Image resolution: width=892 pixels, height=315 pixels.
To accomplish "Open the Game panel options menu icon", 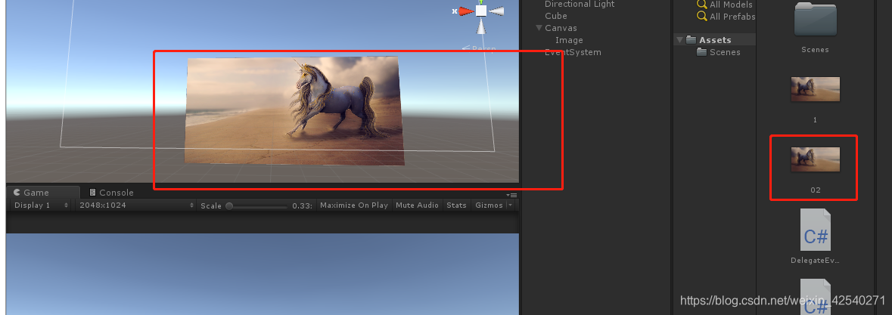I will (x=512, y=195).
